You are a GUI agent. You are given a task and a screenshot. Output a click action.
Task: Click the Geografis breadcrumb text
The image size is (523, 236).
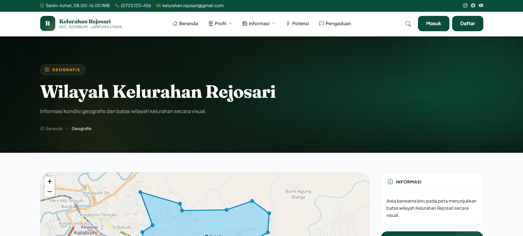(x=82, y=128)
